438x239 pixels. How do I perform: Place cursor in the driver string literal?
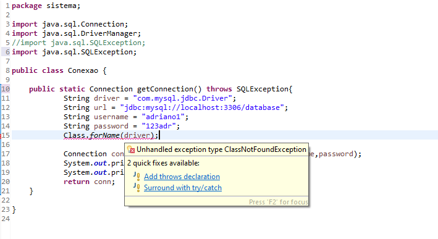pyautogui.click(x=182, y=98)
